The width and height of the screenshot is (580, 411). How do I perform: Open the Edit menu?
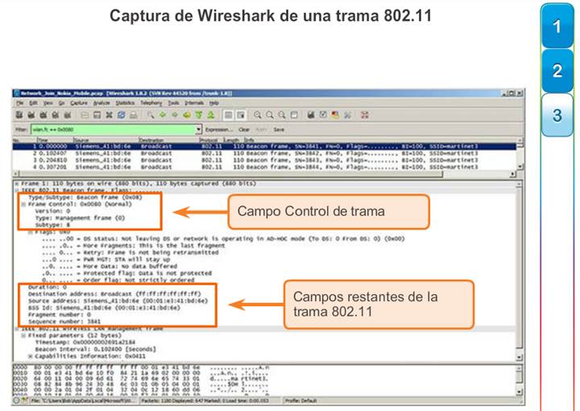click(x=34, y=103)
